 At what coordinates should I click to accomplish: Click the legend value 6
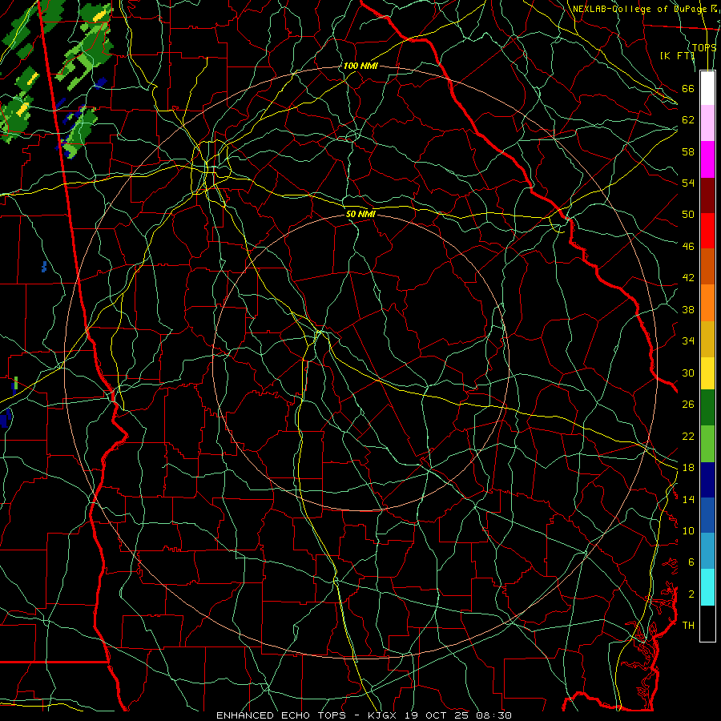point(691,562)
